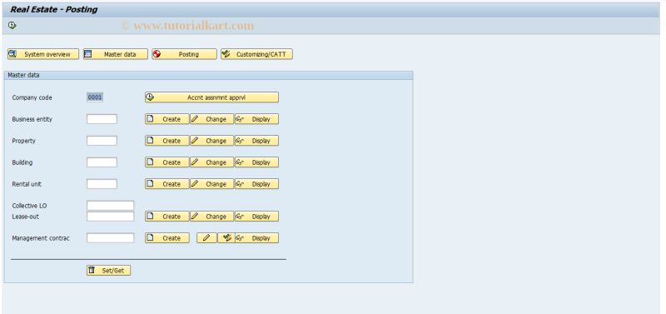The width and height of the screenshot is (666, 314).
Task: Click the 'Collective LO' label
Action: tap(29, 206)
